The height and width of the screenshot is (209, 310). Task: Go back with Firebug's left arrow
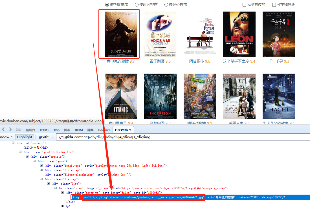[x=3, y=129]
